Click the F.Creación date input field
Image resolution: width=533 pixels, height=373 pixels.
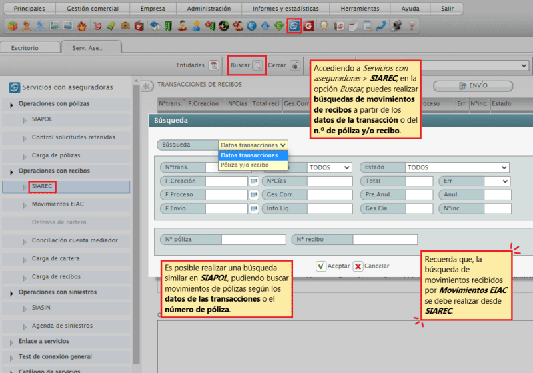click(x=227, y=181)
